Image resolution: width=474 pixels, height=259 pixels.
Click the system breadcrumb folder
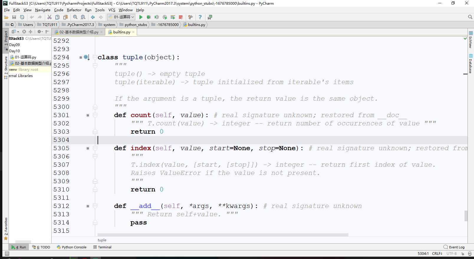107,24
